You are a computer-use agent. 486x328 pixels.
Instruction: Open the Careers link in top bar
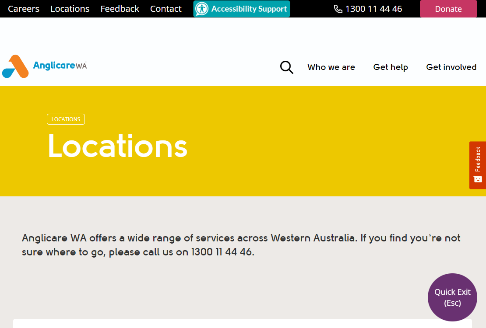24,9
